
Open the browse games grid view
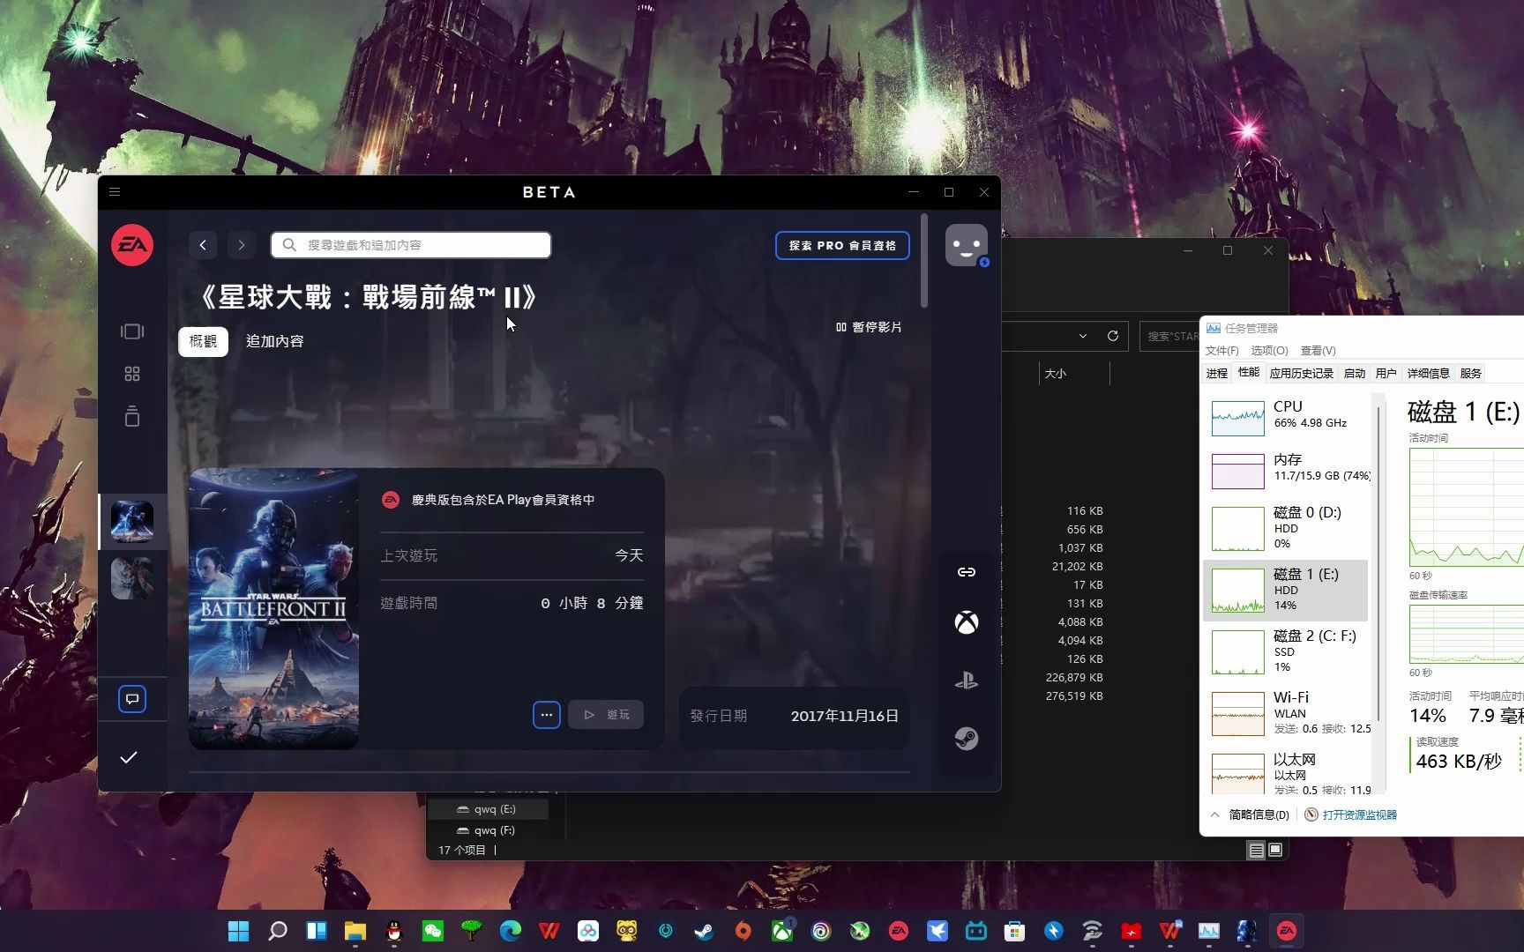point(131,373)
